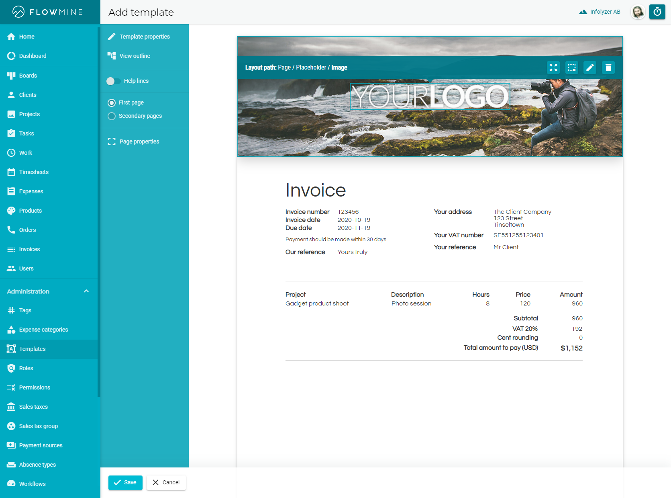The width and height of the screenshot is (671, 498).
Task: Select the First page radio button
Action: [x=112, y=103]
